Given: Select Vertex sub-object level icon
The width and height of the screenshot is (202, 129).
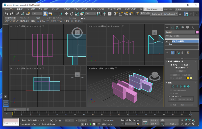Looking at the screenshot, I should pos(173,87).
